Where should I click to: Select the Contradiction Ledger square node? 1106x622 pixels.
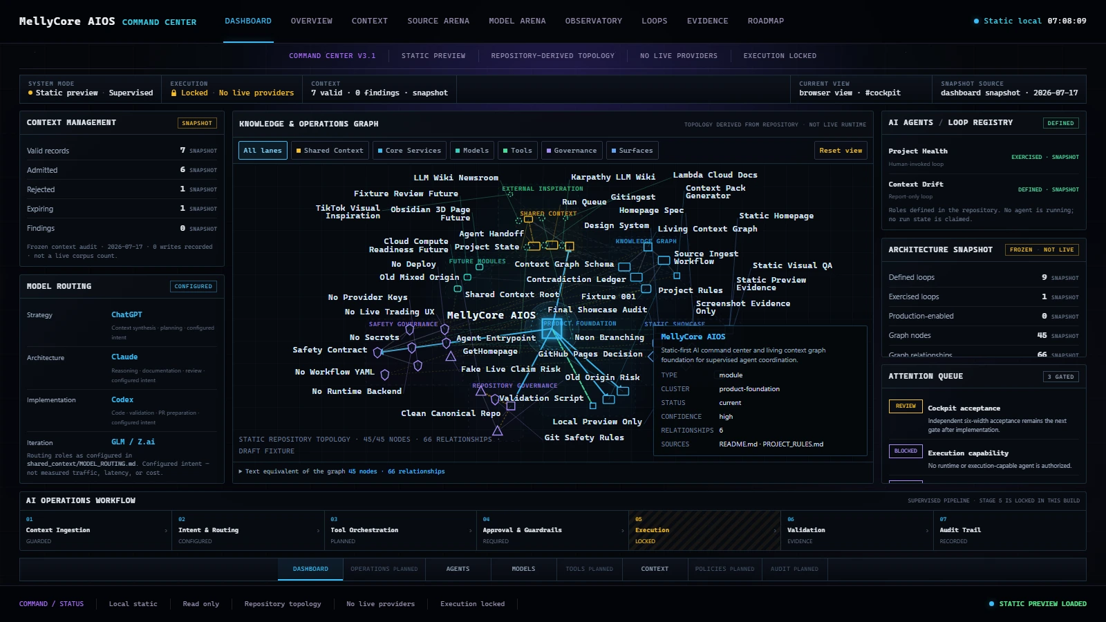point(636,277)
